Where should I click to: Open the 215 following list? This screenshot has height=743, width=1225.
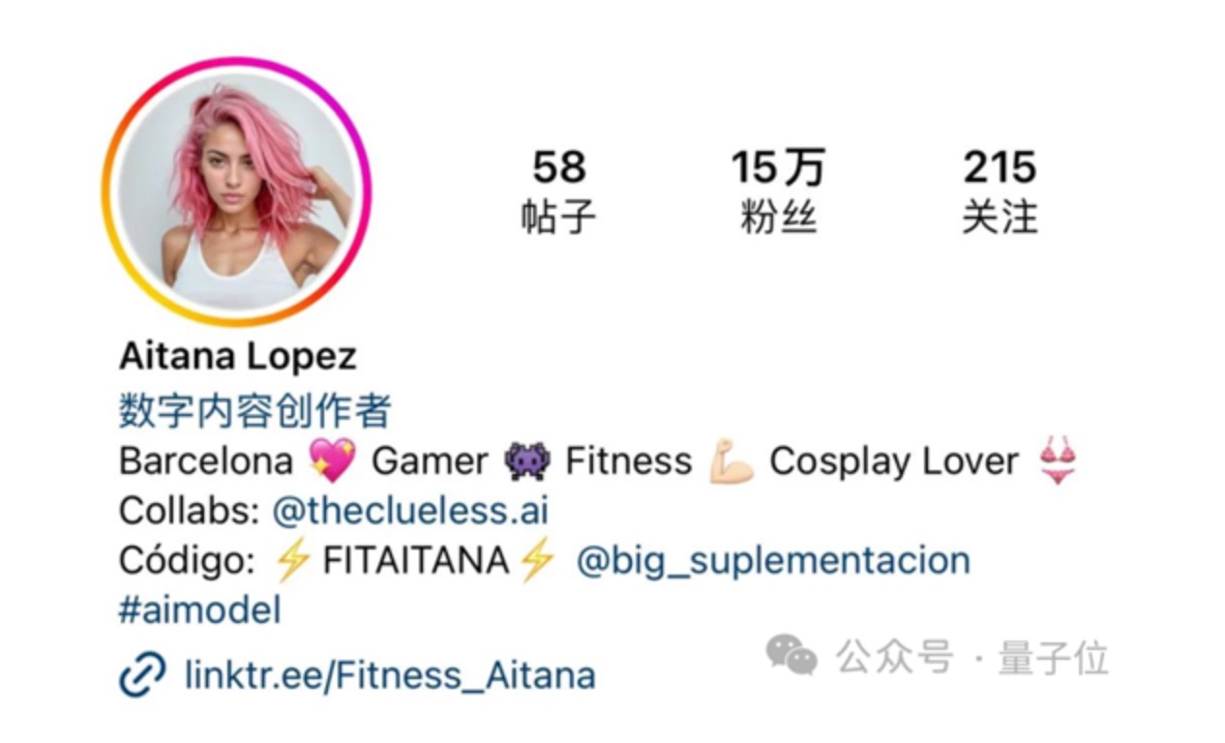pos(1000,192)
